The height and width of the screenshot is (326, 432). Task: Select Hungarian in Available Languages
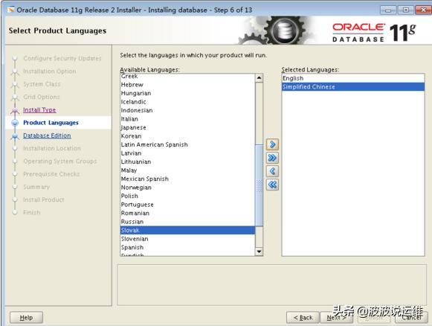tap(187, 93)
